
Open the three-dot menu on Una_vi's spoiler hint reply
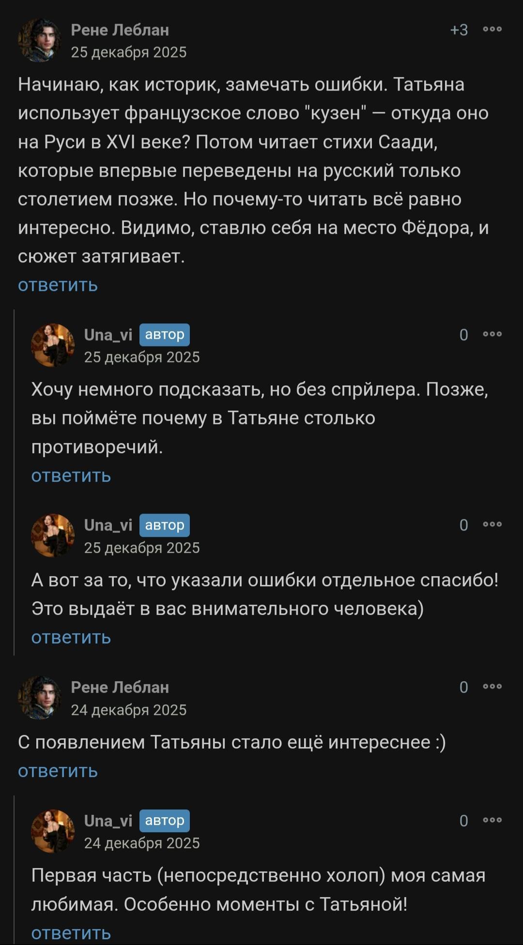tap(492, 334)
